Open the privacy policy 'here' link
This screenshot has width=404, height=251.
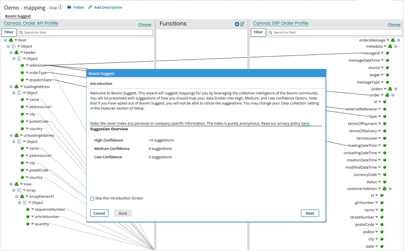(305, 123)
